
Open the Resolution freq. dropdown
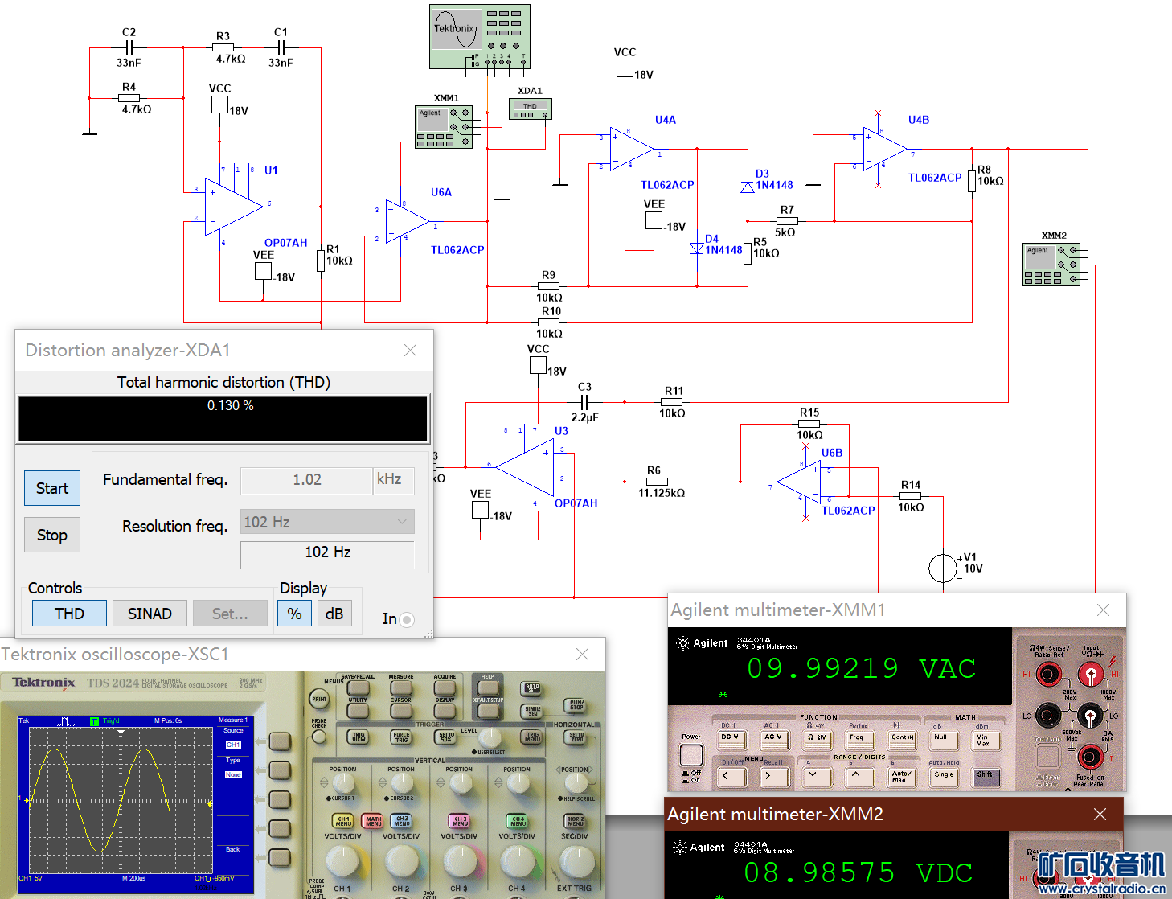point(327,522)
